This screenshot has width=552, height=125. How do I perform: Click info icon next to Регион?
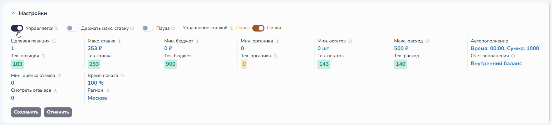[107, 90]
